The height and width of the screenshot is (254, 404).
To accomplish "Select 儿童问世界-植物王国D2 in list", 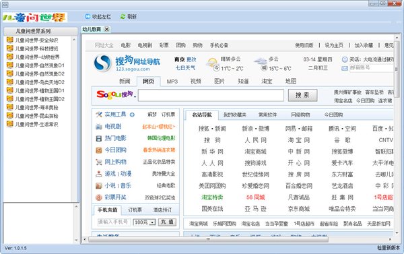I will click(x=40, y=99).
